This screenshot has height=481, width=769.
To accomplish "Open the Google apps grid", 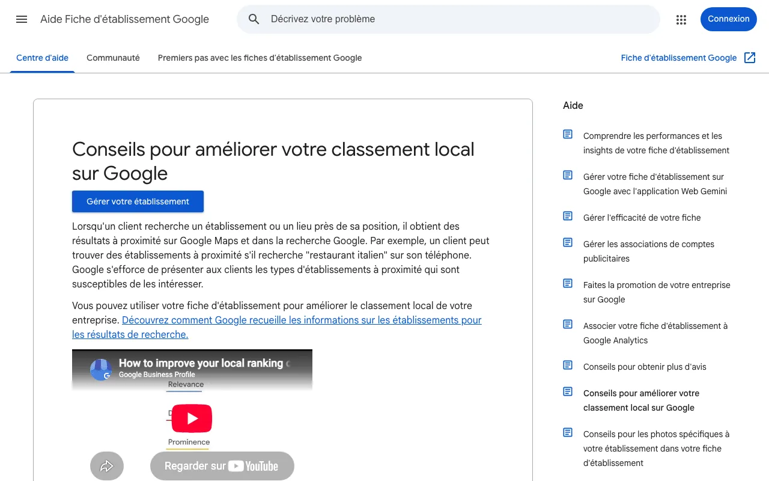I will coord(681,19).
